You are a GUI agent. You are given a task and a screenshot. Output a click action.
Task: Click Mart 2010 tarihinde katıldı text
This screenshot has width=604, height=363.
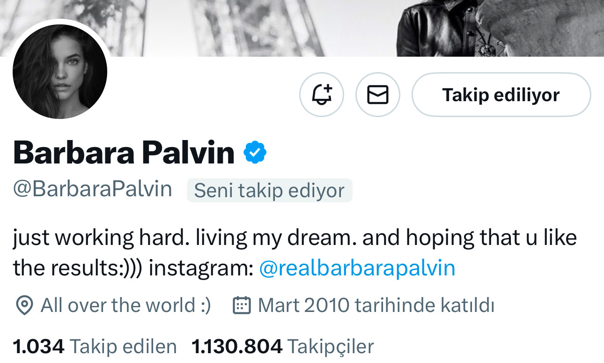[x=376, y=305]
